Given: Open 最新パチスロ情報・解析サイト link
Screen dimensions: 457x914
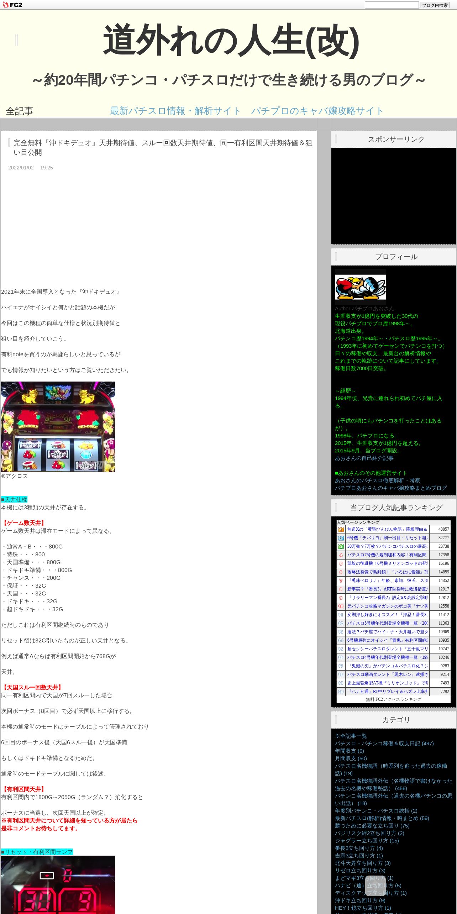Looking at the screenshot, I should click(x=175, y=111).
